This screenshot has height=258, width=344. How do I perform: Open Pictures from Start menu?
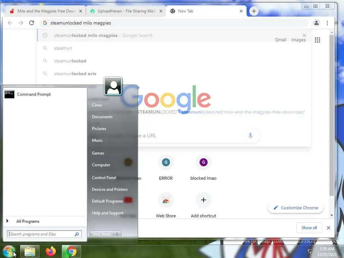point(99,129)
